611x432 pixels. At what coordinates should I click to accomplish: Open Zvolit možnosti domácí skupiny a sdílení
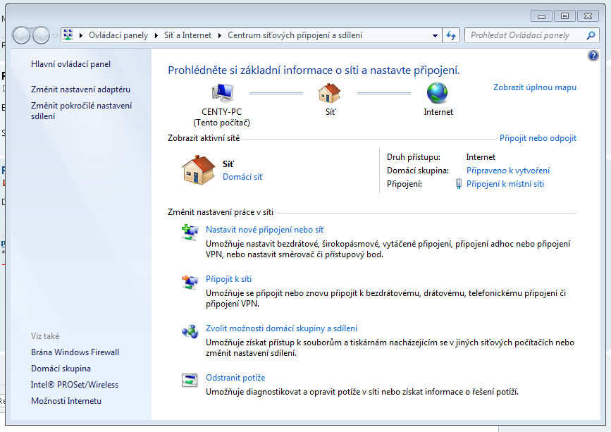[281, 328]
